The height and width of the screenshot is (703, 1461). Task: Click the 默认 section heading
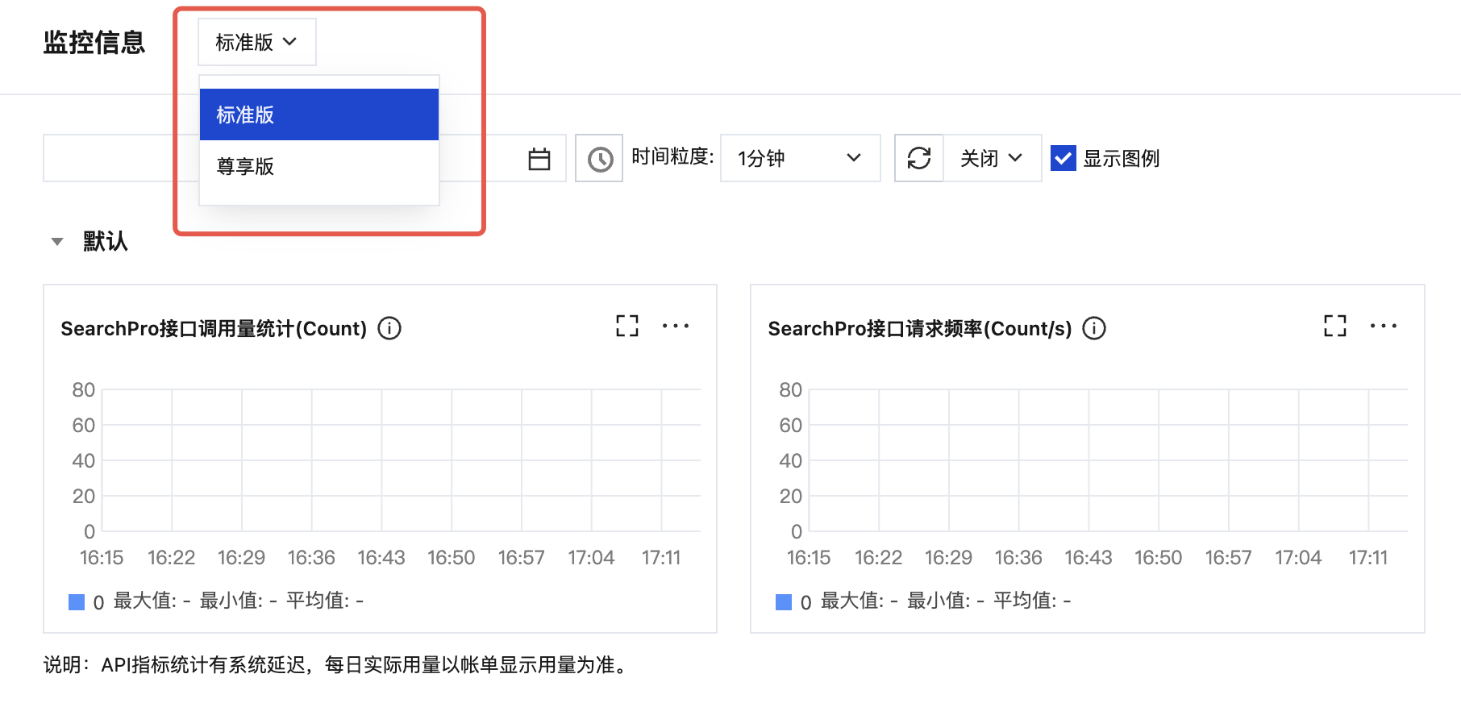pos(106,241)
